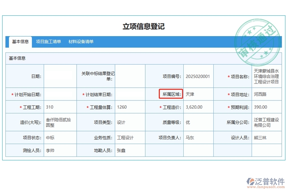Click the 工程工期 field showing 310
This screenshot has width=288, height=192.
pos(60,107)
